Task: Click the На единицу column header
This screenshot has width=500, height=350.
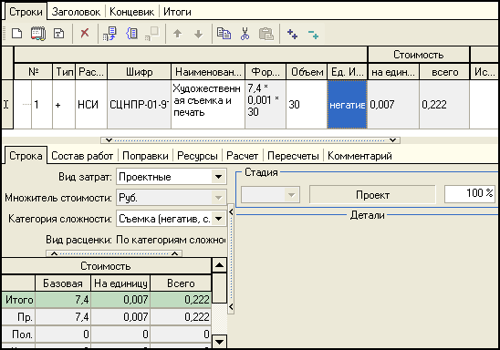Action: click(x=120, y=283)
